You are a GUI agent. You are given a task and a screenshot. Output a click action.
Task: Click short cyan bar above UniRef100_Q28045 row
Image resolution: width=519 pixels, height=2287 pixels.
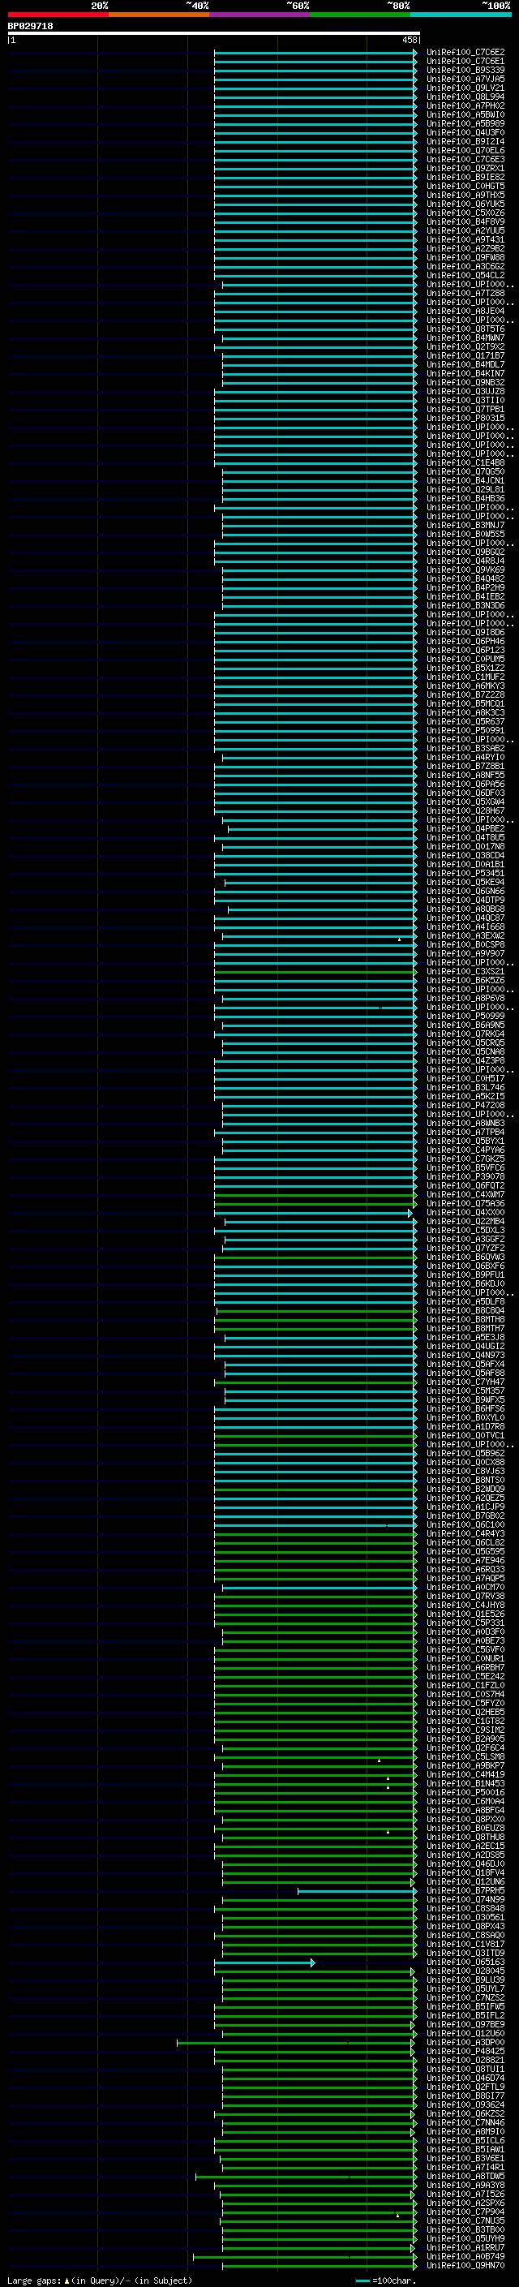[x=264, y=1962]
